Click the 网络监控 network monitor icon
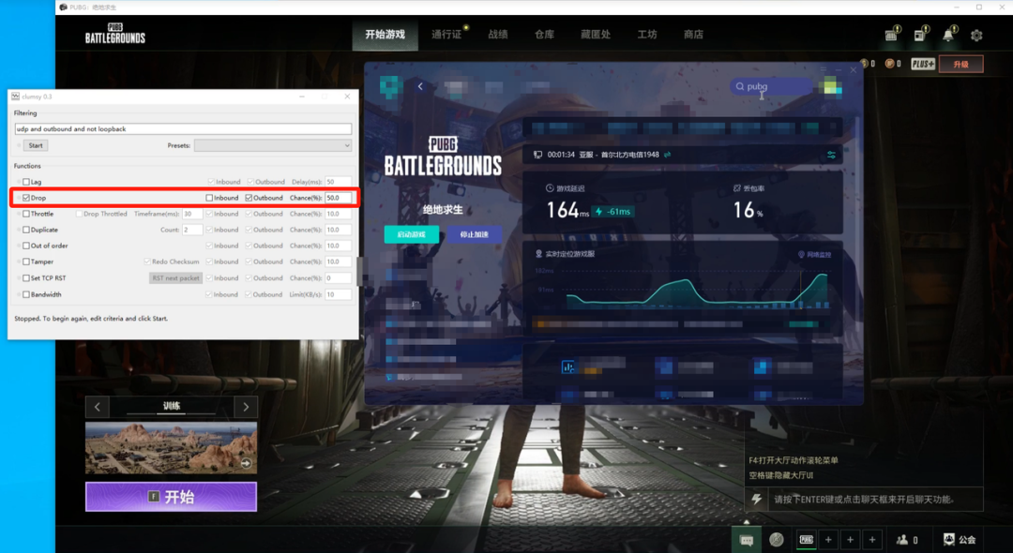1013x553 pixels. pos(801,255)
